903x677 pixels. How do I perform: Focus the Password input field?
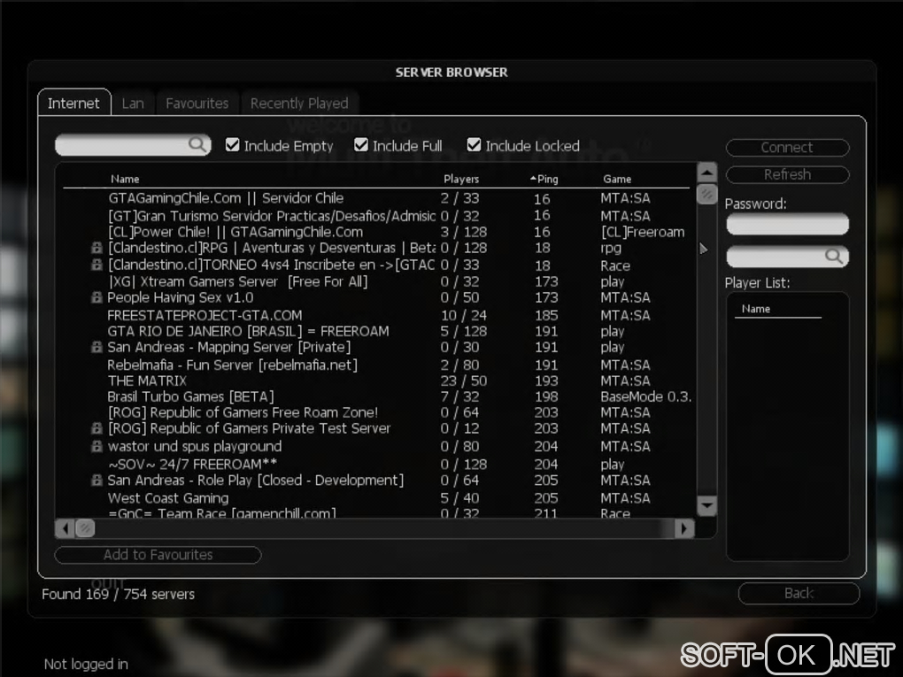[x=787, y=224]
